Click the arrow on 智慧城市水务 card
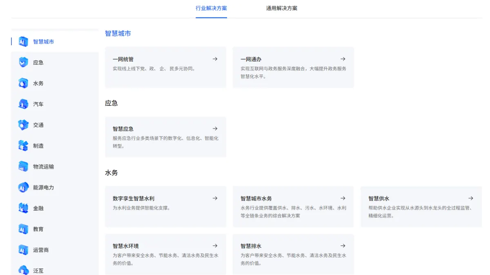490x275 pixels. [x=343, y=198]
